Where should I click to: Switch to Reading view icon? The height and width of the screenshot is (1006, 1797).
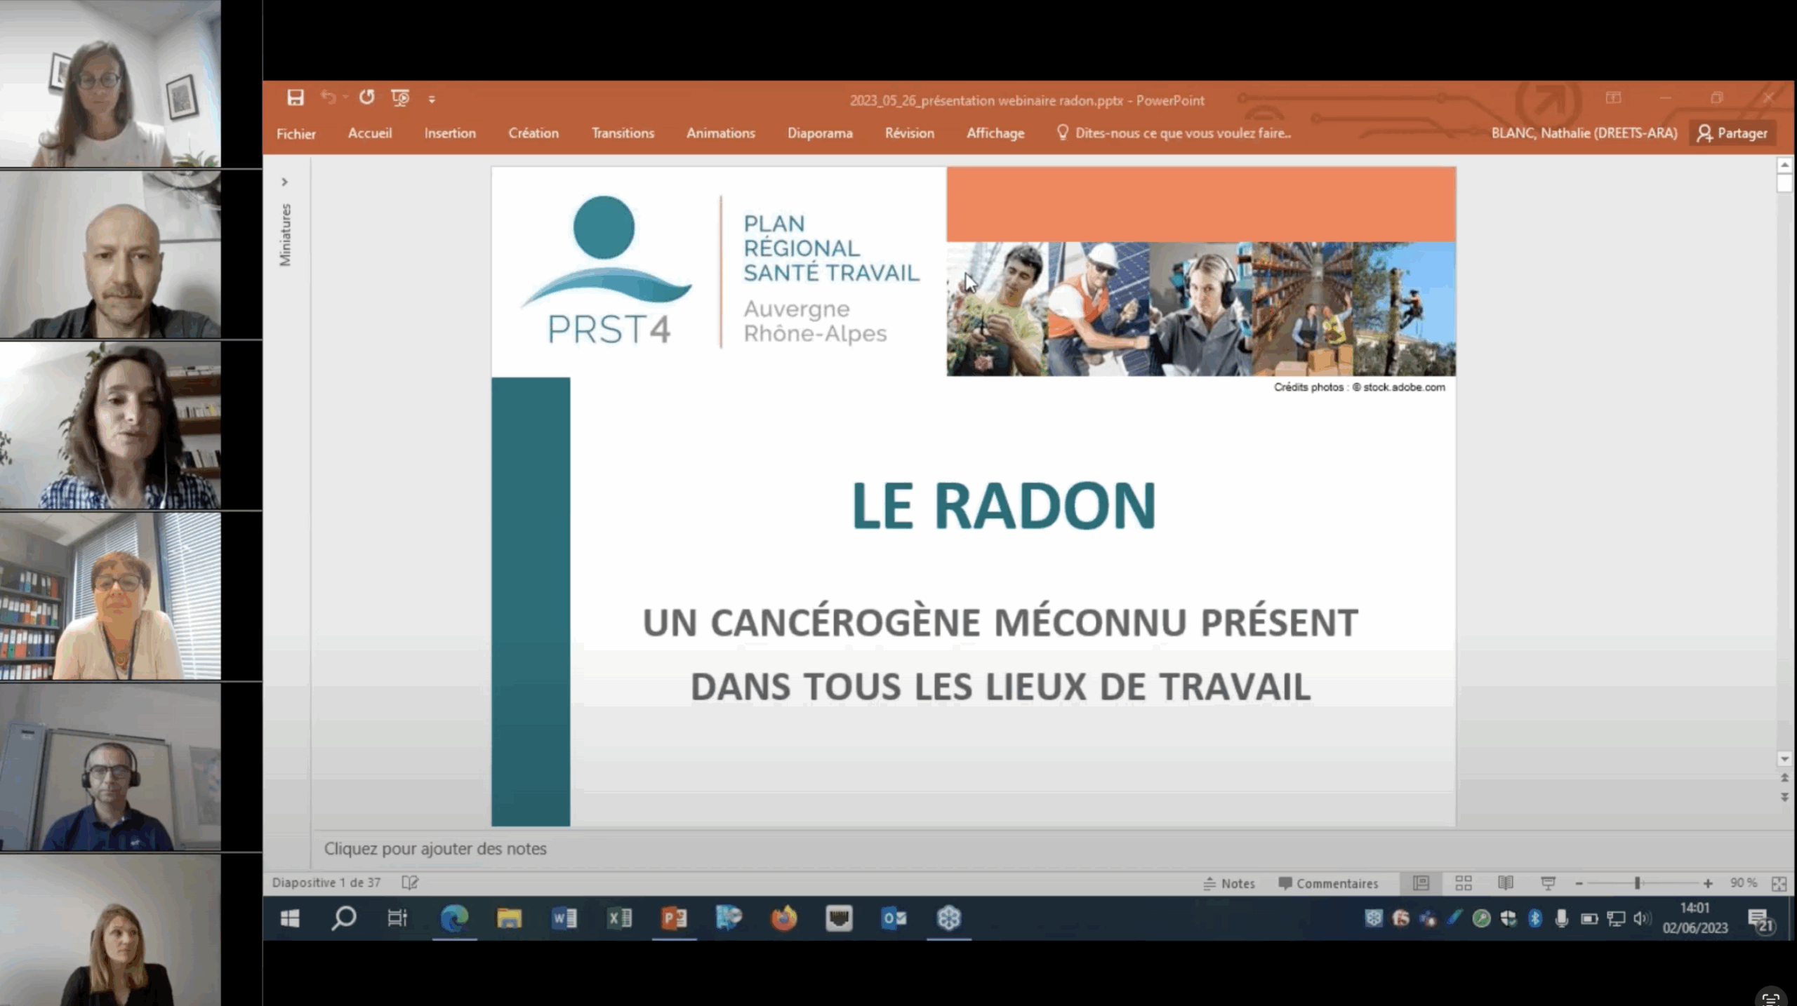[1505, 883]
